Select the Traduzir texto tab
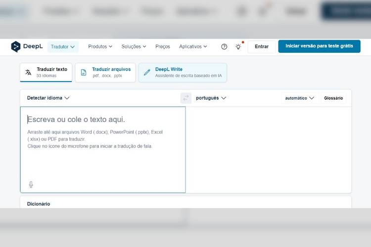 pyautogui.click(x=46, y=72)
